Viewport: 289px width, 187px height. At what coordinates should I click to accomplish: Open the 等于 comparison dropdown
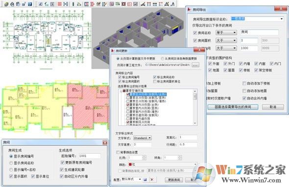point(226,33)
